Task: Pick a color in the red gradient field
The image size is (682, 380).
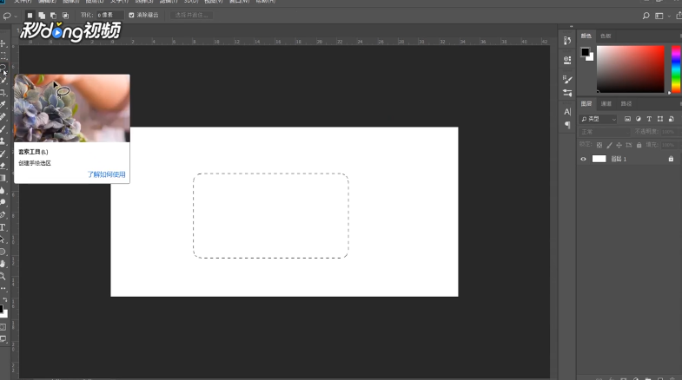Action: (x=630, y=69)
